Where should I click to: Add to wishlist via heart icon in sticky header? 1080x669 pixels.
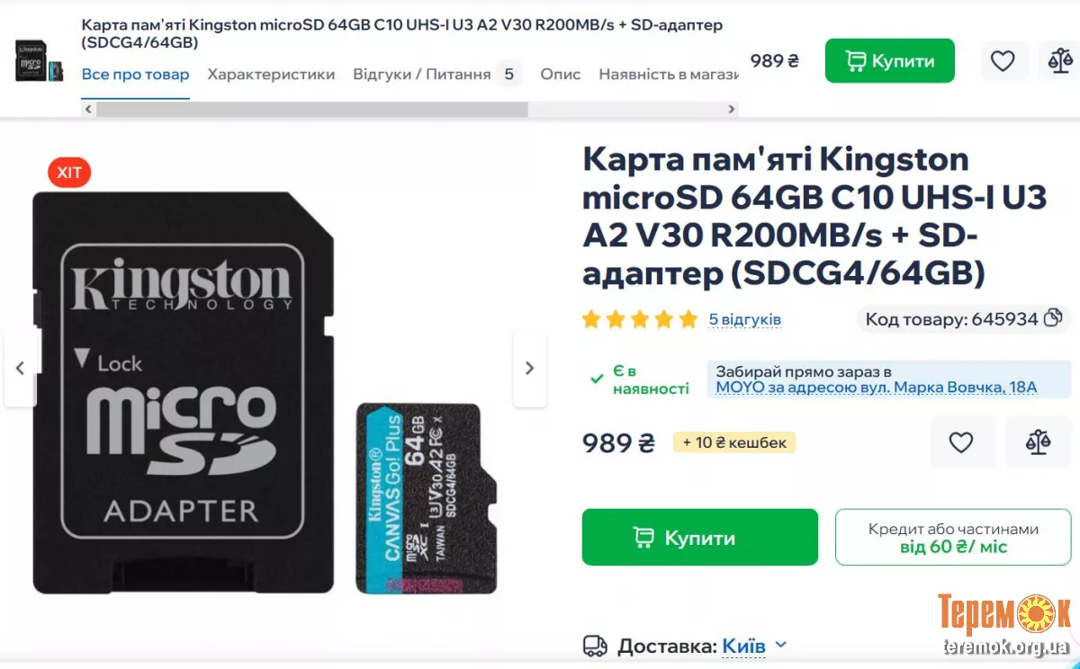point(1003,61)
